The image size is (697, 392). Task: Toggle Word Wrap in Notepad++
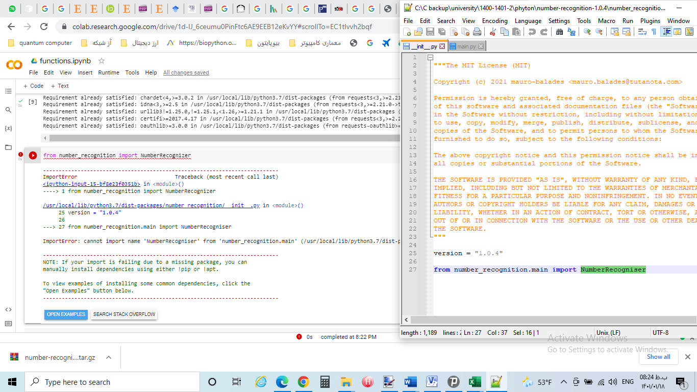pyautogui.click(x=643, y=32)
